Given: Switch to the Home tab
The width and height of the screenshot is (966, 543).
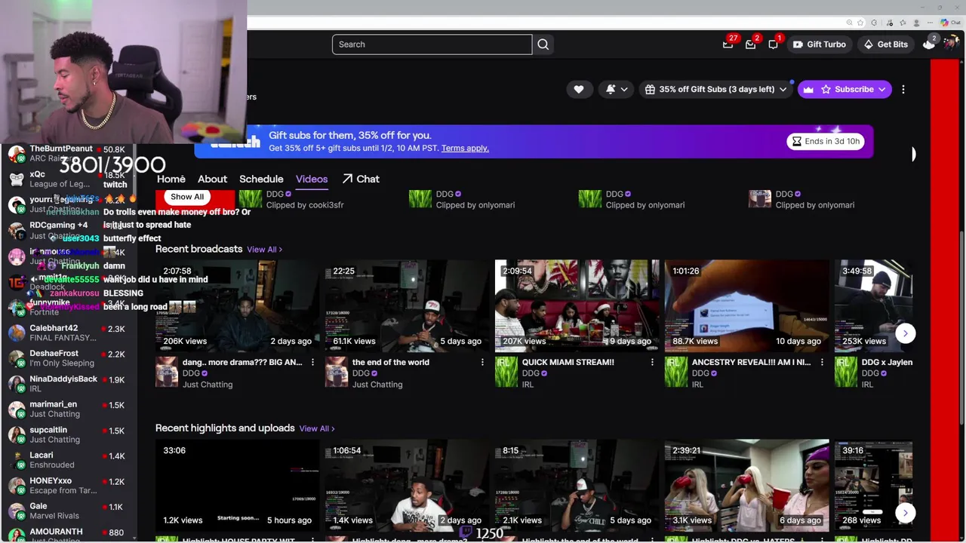Looking at the screenshot, I should (x=171, y=179).
